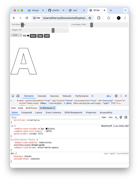Viewport: 139px width, 181px height.
Task: Bookmark this page with the star icon
Action: [90, 18]
